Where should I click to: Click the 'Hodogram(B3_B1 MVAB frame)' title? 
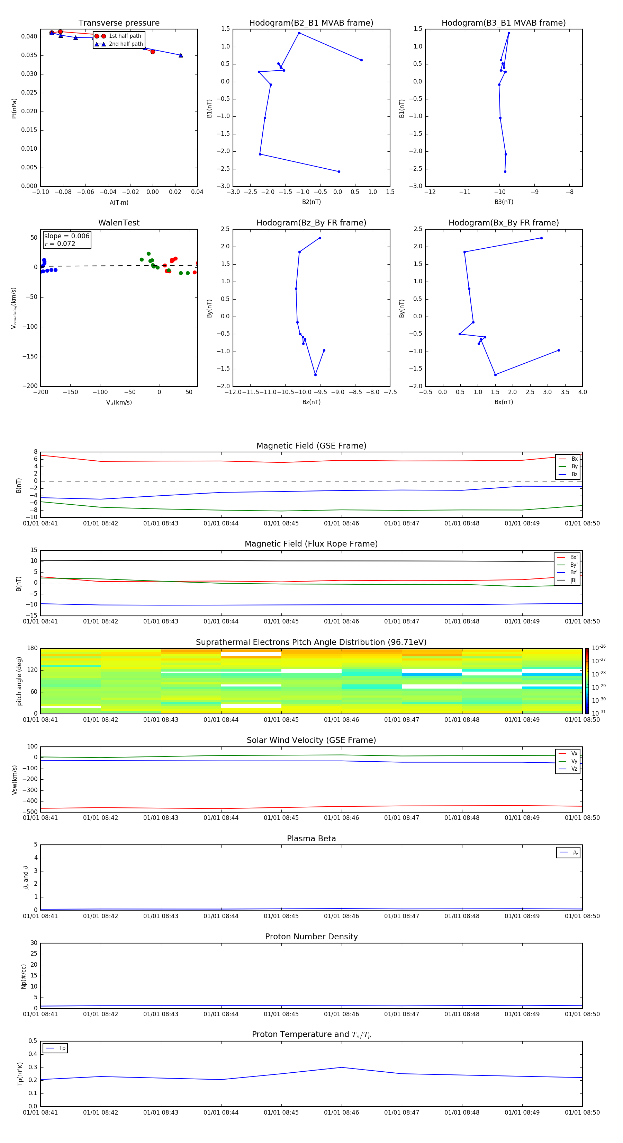[504, 23]
